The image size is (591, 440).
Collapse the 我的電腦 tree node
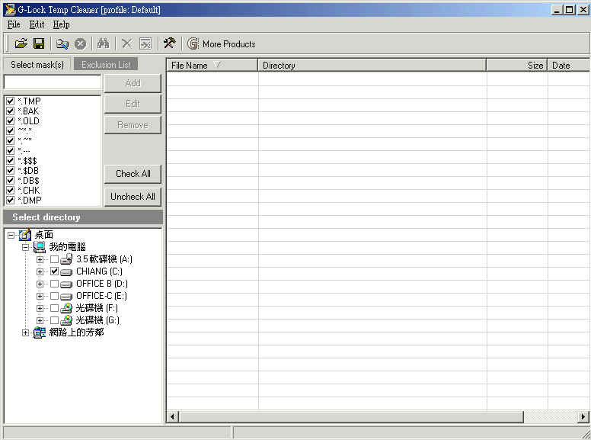(25, 248)
